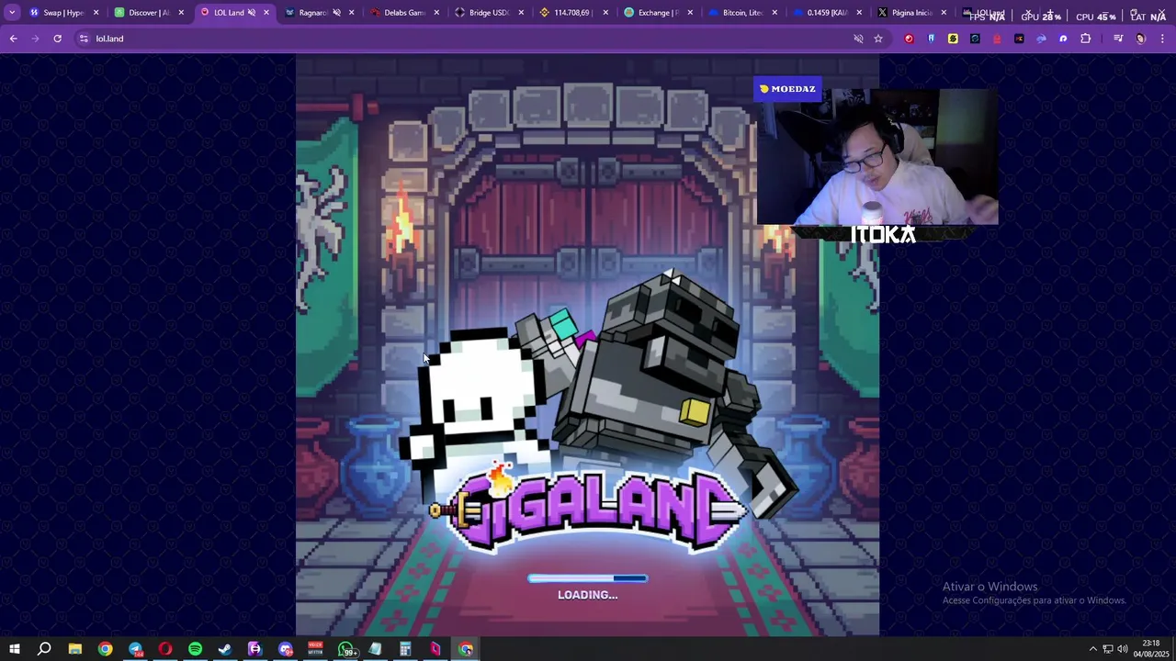Open the Chrome profile avatar
Viewport: 1176px width, 661px height.
[1141, 39]
